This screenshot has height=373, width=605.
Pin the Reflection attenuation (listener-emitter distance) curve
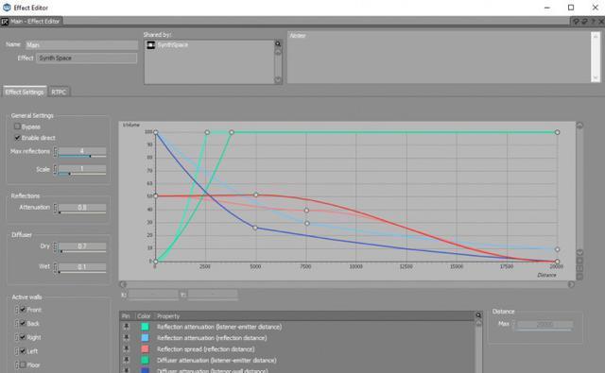pos(126,327)
